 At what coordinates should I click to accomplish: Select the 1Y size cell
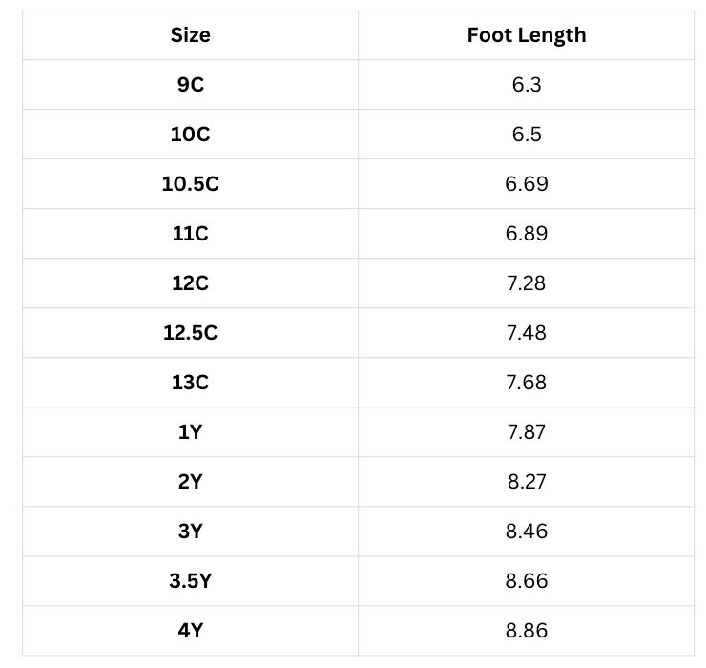coord(190,432)
